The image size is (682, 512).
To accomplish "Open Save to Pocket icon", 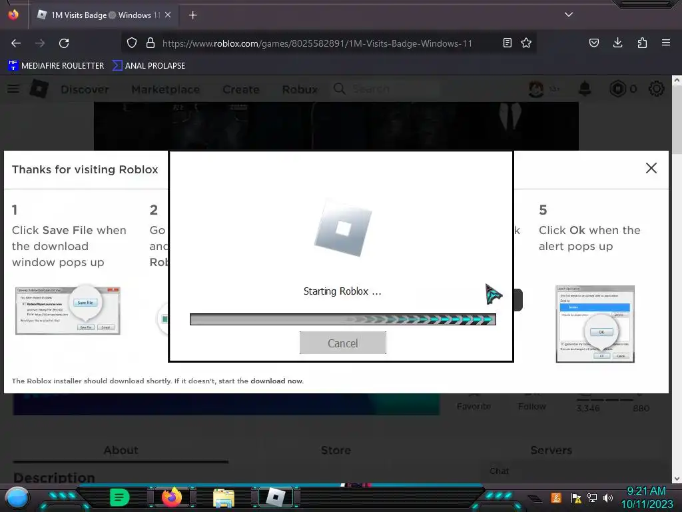I will click(x=594, y=43).
